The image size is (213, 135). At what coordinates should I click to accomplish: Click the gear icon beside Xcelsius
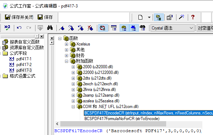[73, 44]
